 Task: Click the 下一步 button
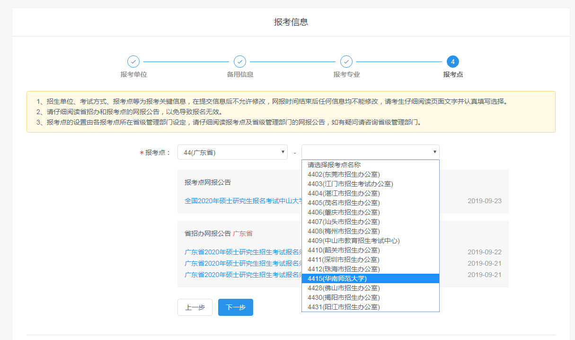[235, 307]
